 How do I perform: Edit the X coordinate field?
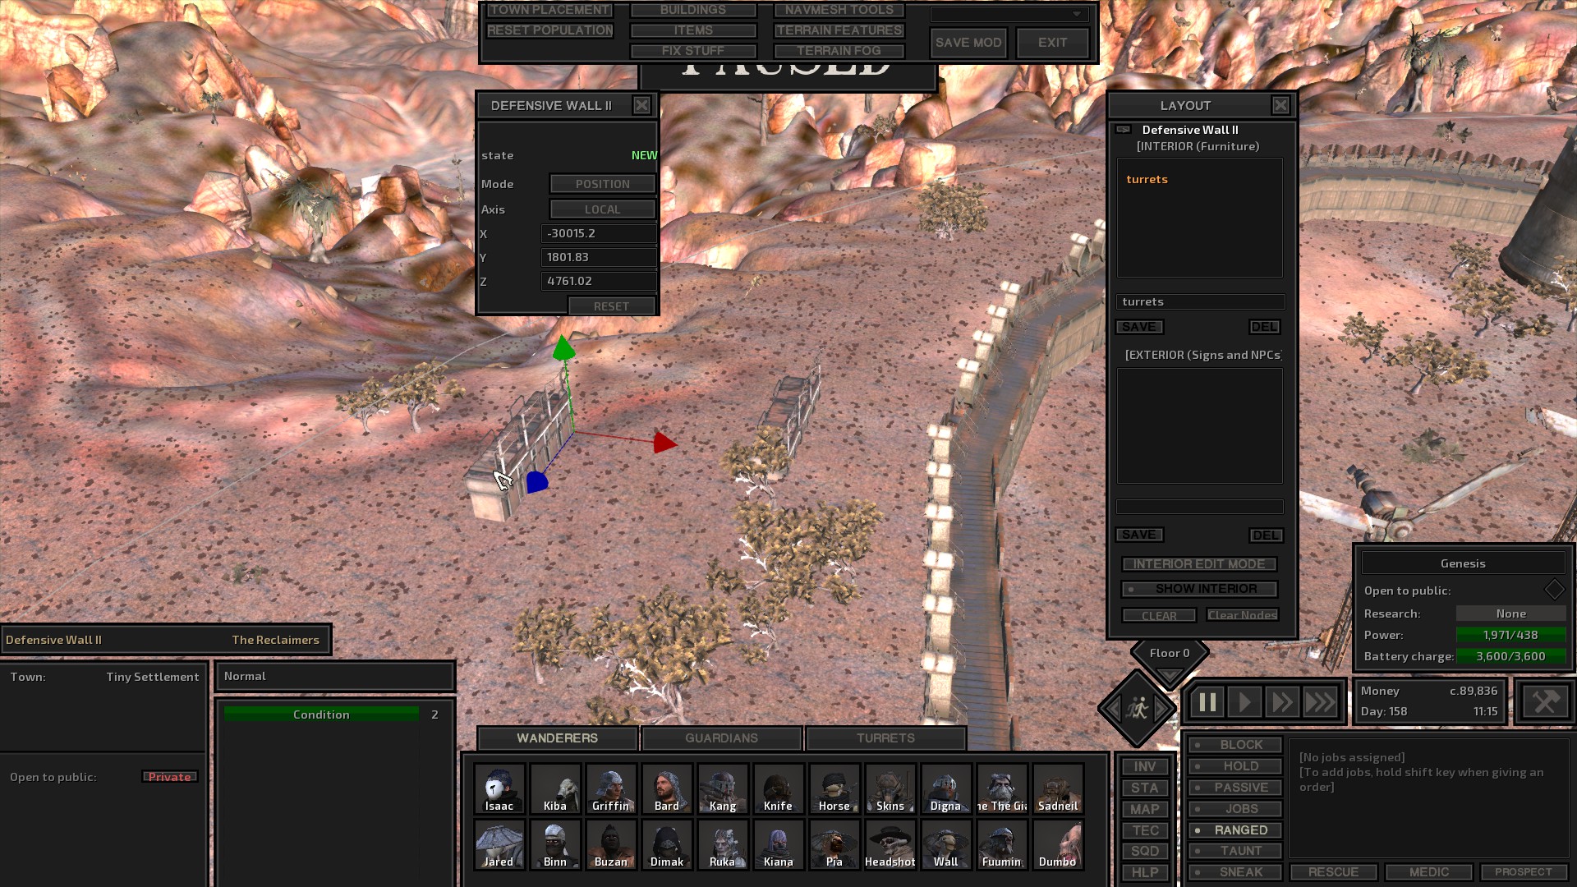point(600,233)
